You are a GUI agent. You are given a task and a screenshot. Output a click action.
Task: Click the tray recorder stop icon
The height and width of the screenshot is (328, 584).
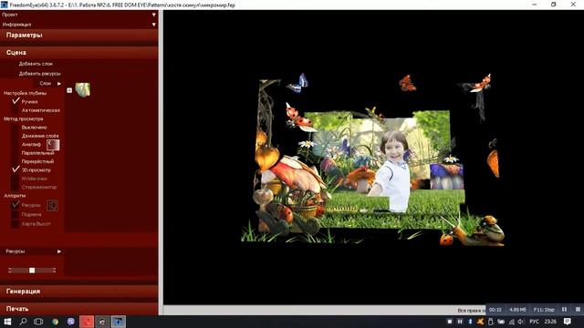[450, 322]
